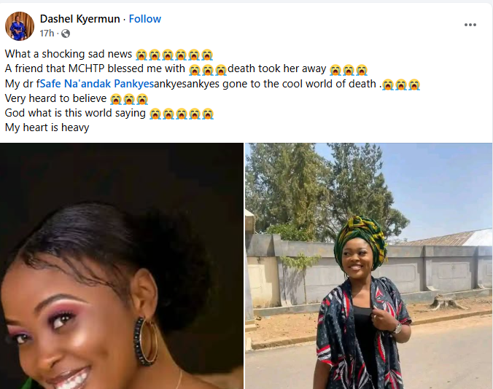Image resolution: width=493 pixels, height=389 pixels.
Task: Click the 'God what is this world saying' text
Action: [76, 113]
